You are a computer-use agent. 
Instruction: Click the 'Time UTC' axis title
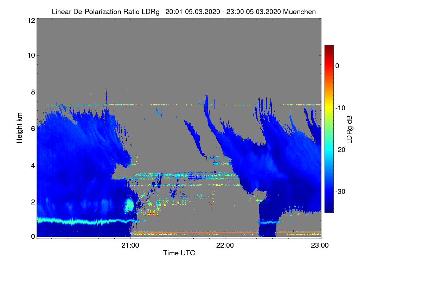(x=179, y=253)
